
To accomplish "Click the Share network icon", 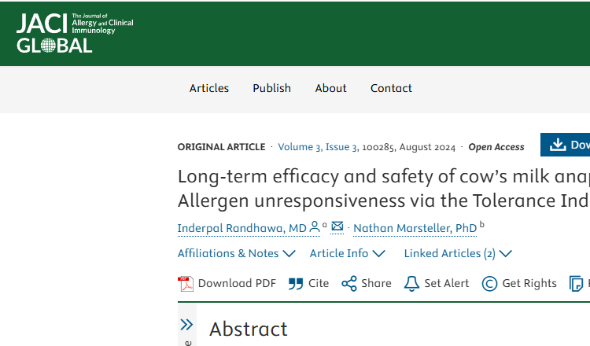I will click(348, 284).
